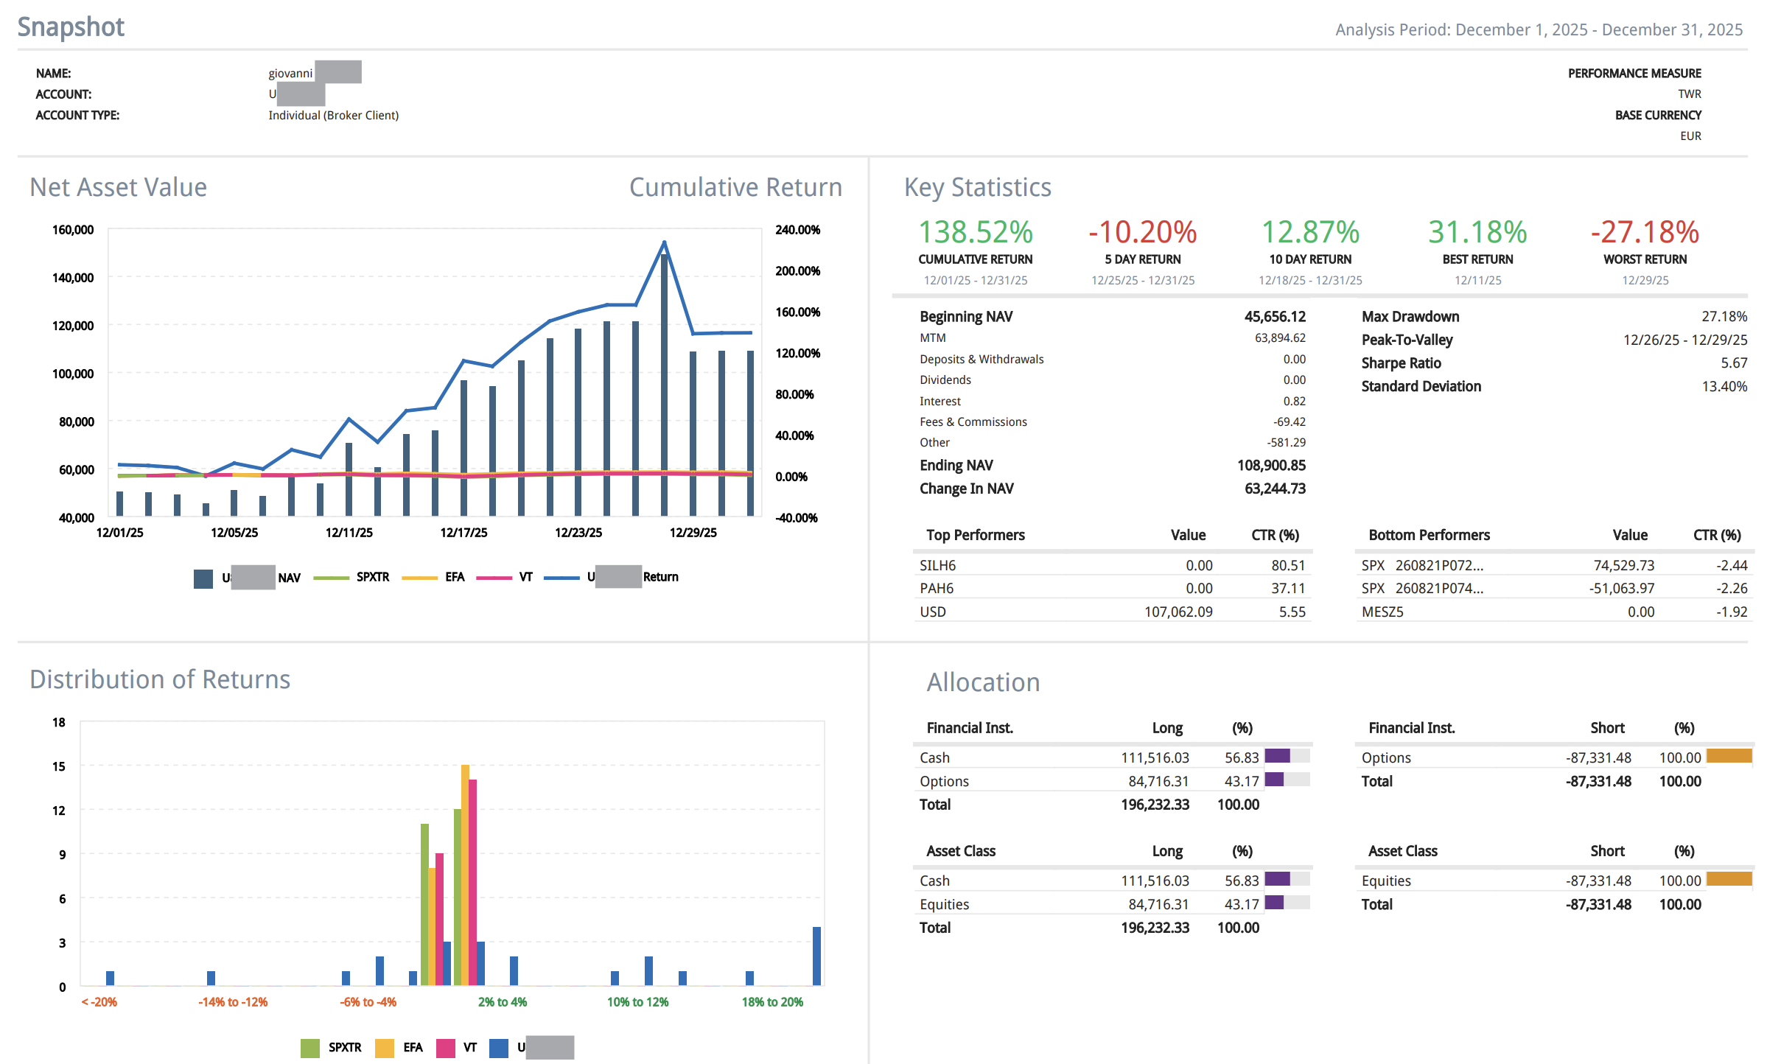
Task: Click the 138.52% cumulative return figure
Action: point(975,232)
